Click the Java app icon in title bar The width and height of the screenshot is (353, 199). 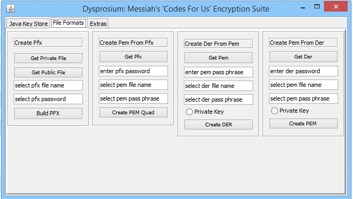click(11, 9)
